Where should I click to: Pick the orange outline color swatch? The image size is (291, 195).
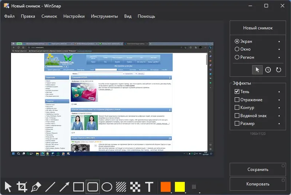(166, 187)
